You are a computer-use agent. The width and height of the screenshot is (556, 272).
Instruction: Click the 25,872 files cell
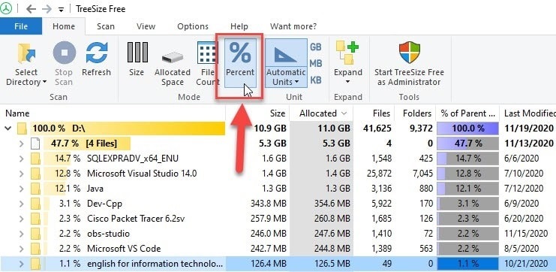point(379,174)
